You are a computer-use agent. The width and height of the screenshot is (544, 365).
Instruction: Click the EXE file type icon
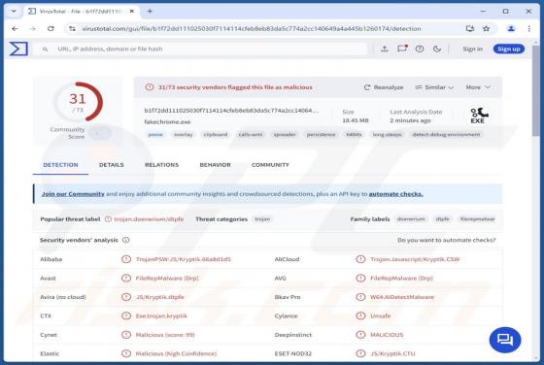pos(479,116)
